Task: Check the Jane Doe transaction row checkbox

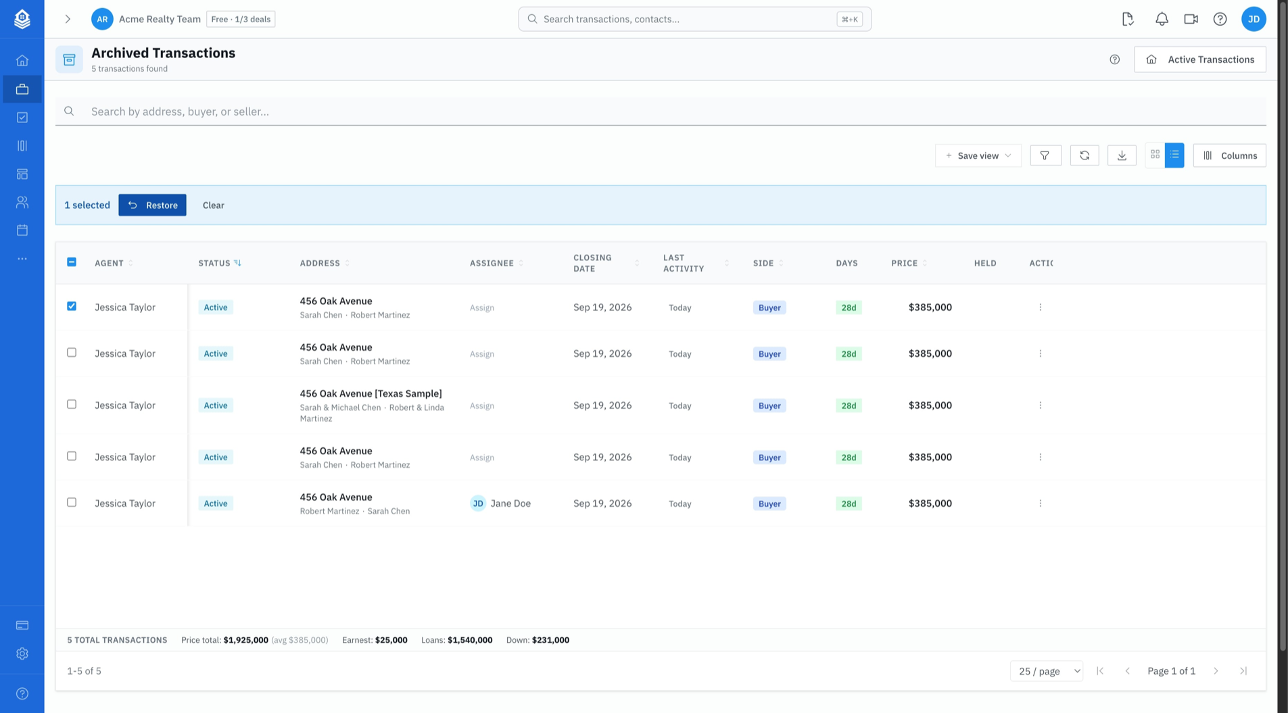Action: (72, 502)
